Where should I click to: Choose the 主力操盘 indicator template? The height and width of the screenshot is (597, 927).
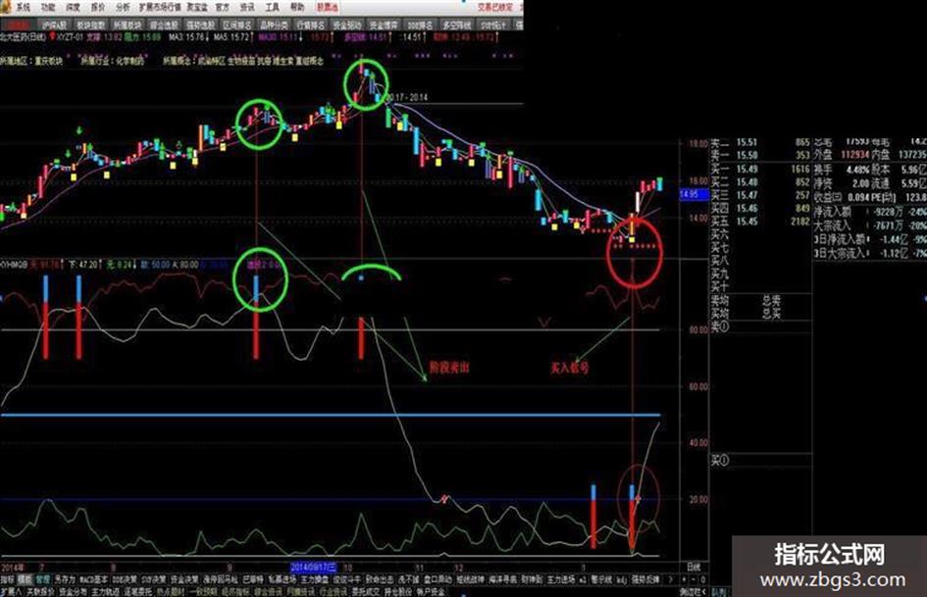(x=315, y=579)
